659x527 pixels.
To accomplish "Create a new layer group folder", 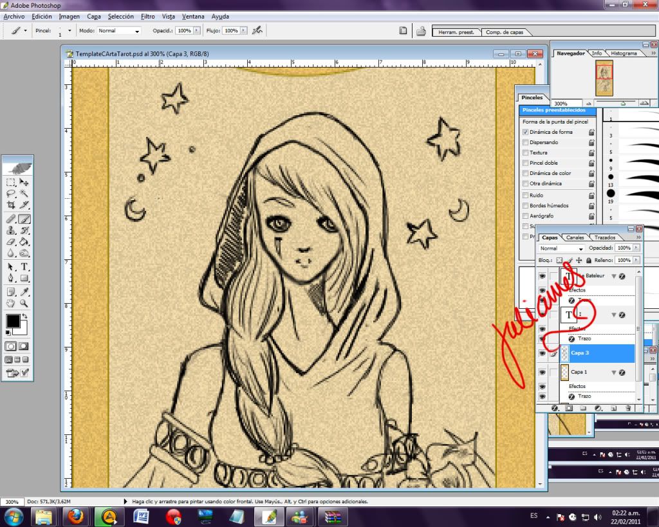I will (583, 408).
